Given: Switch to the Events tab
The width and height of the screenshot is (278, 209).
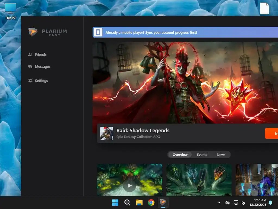Looking at the screenshot, I should coord(202,155).
